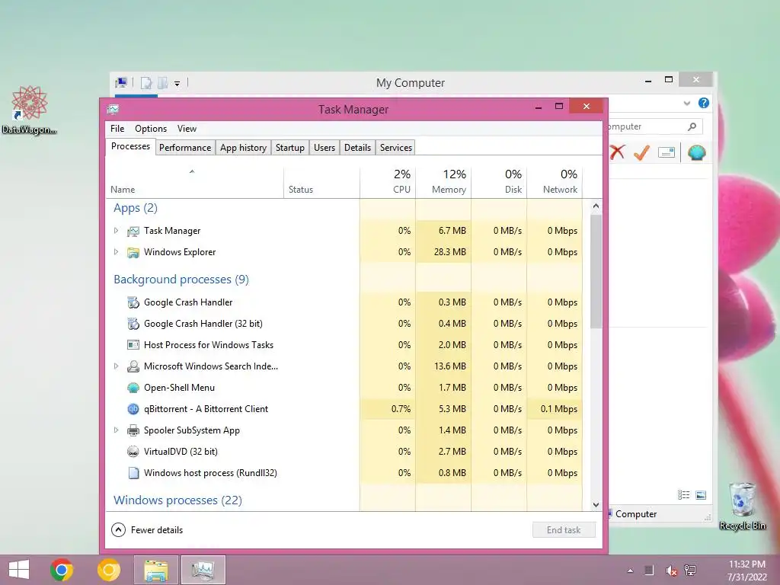780x585 pixels.
Task: Click My Computer window system icon
Action: pos(121,82)
